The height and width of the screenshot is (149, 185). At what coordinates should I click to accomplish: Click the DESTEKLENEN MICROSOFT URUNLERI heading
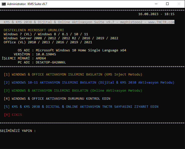tap(34, 30)
